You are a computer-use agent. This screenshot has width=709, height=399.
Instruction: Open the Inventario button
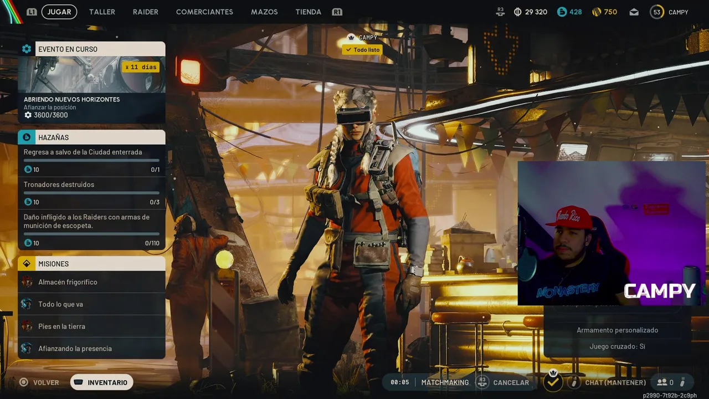click(x=102, y=382)
